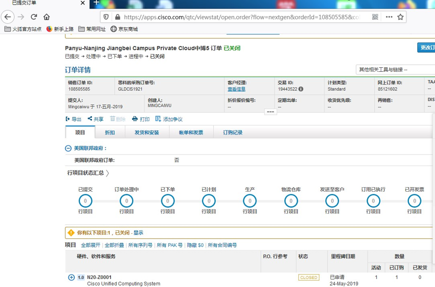
Task: Share the order via 共享
Action: click(96, 119)
